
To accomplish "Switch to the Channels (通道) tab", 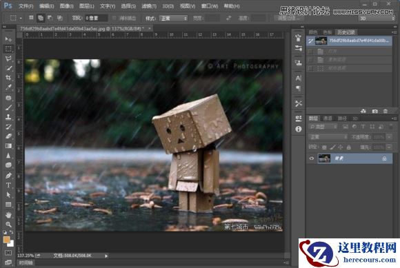I will coord(328,118).
